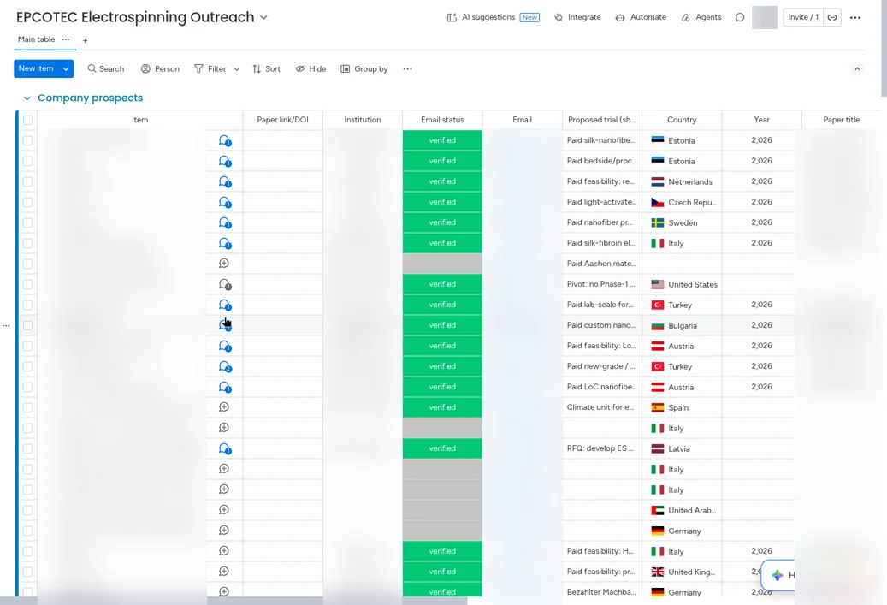The image size is (887, 605).
Task: Open updates for the Turkey new-grade row
Action: tap(225, 367)
